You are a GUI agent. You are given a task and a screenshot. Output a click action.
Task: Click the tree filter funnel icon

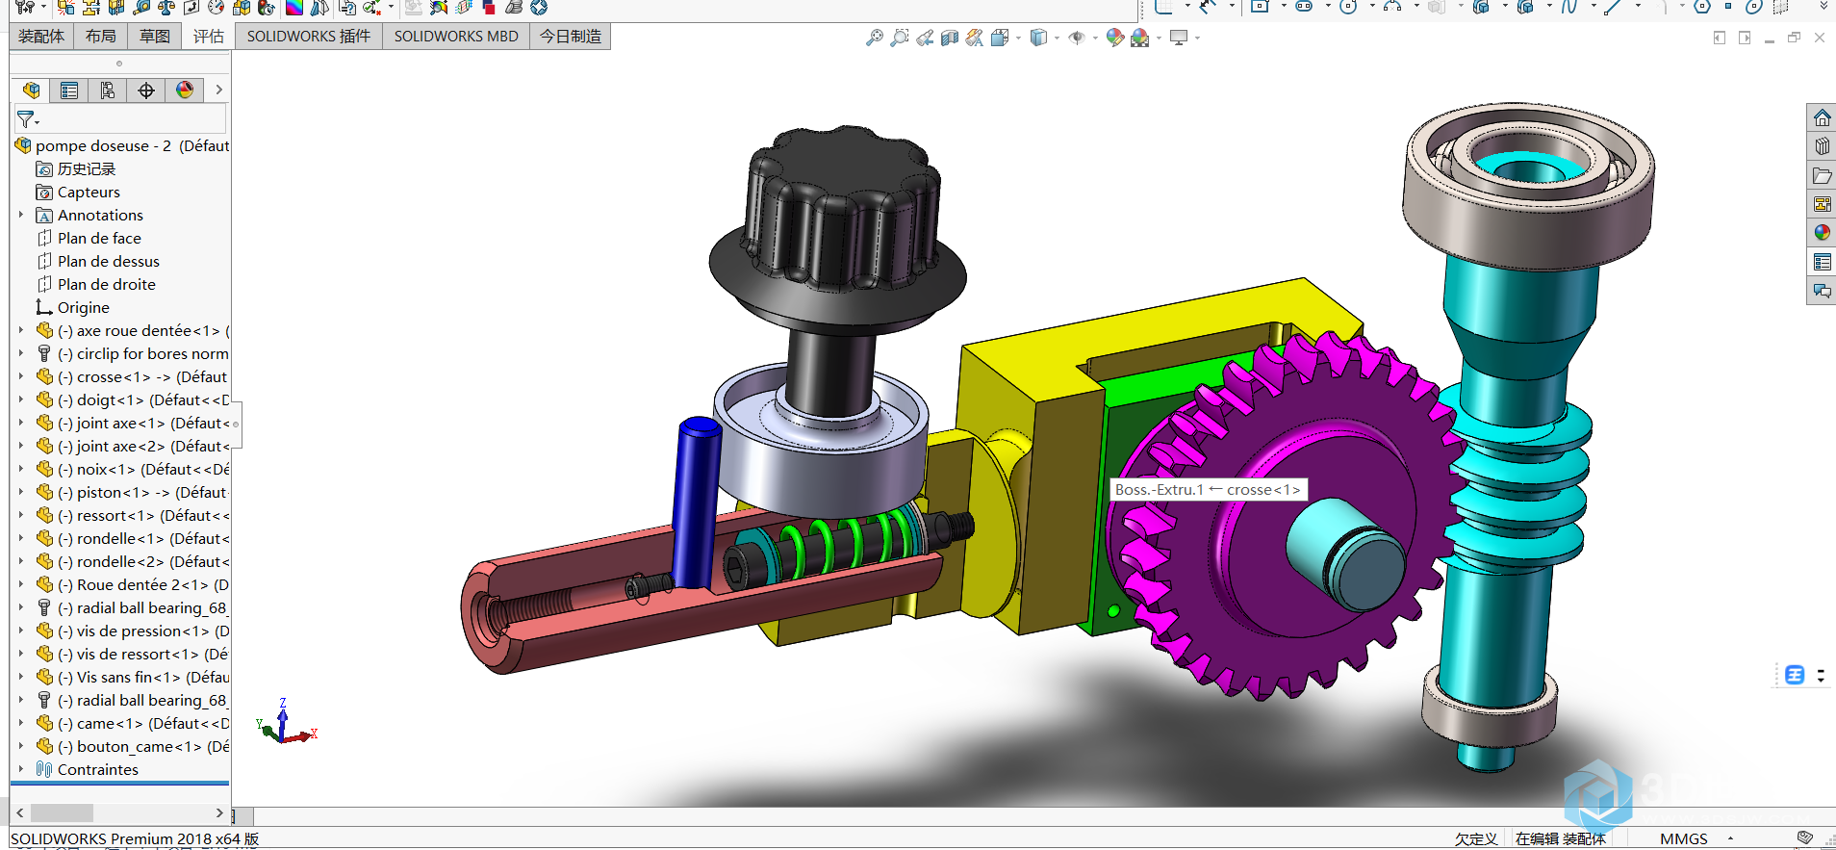(26, 119)
